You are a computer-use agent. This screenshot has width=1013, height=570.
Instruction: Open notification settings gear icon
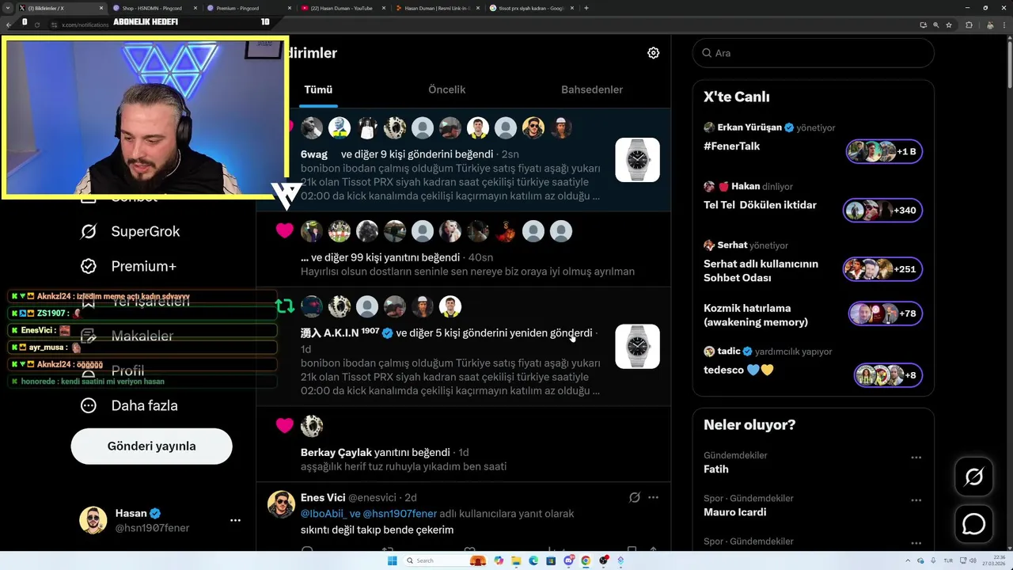(x=653, y=53)
